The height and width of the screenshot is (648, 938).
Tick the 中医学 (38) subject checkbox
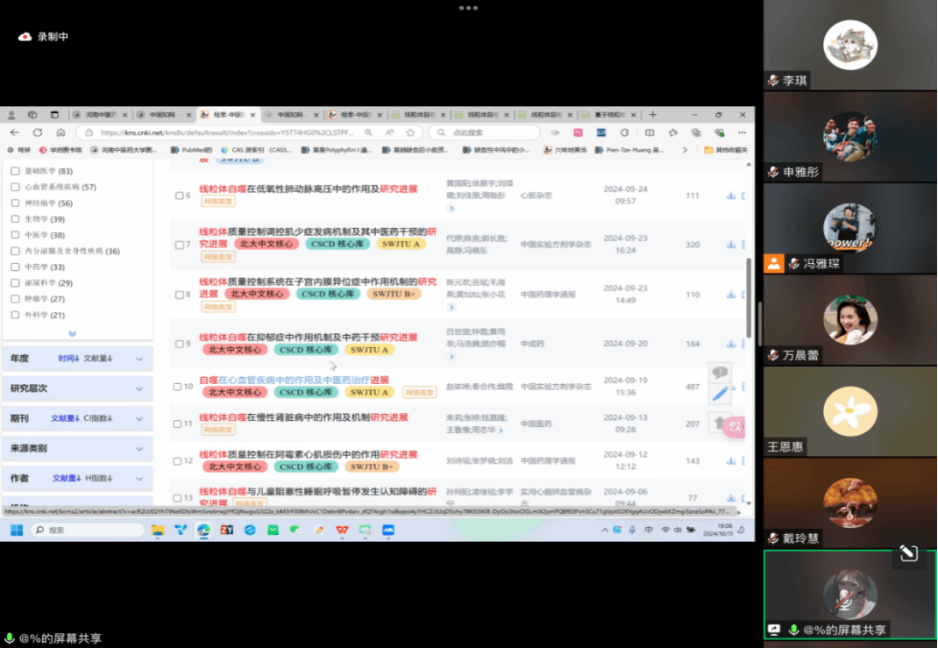tap(15, 235)
